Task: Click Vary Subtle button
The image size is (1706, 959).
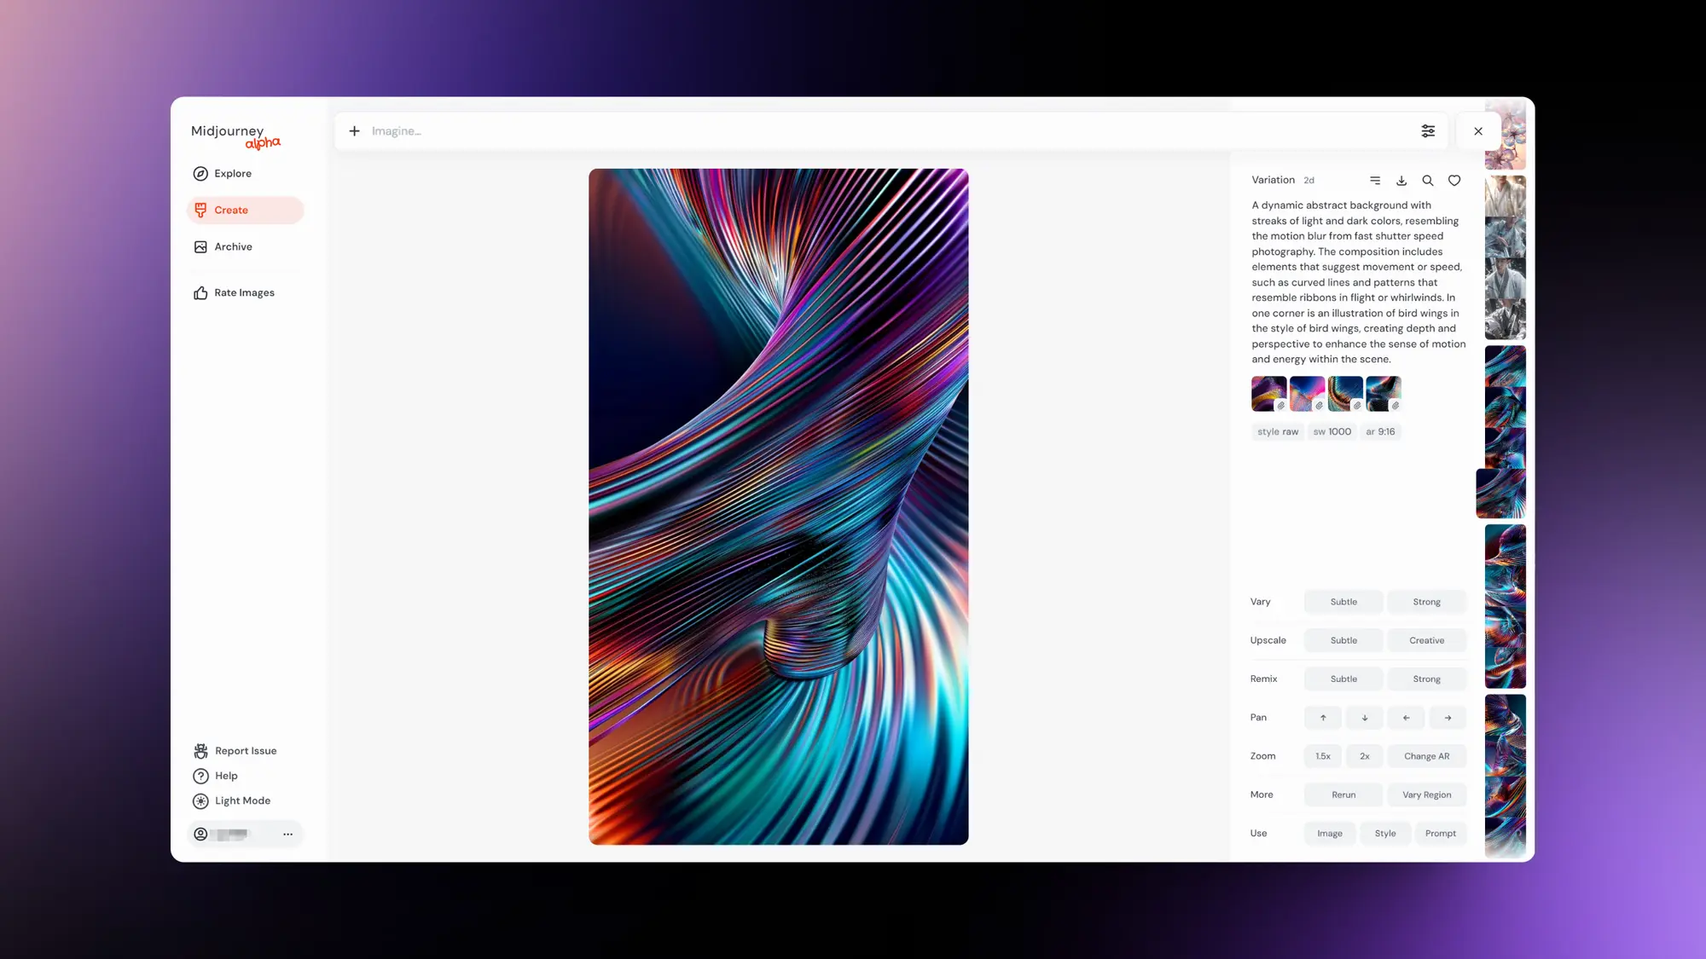Action: pyautogui.click(x=1343, y=602)
